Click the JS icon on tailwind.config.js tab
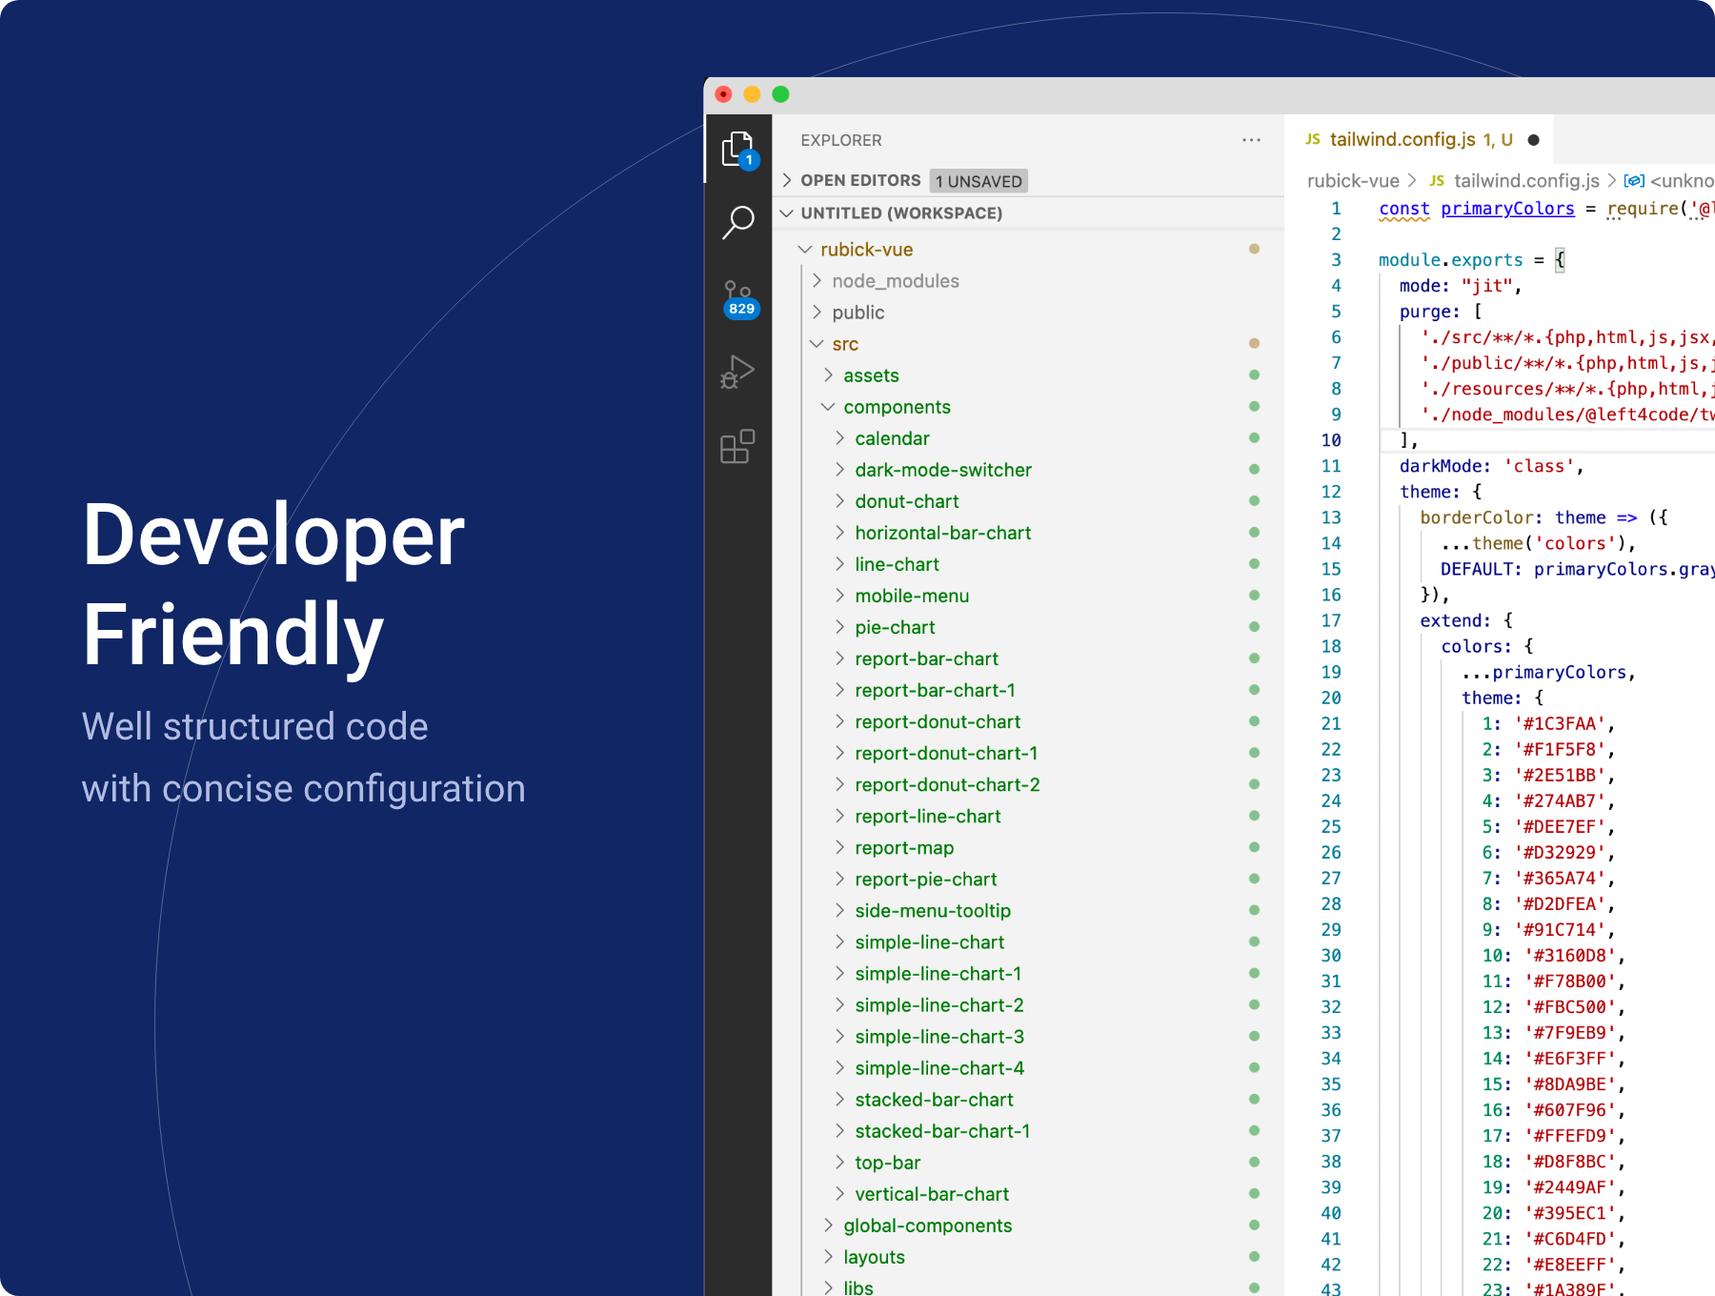This screenshot has width=1715, height=1296. (1313, 140)
